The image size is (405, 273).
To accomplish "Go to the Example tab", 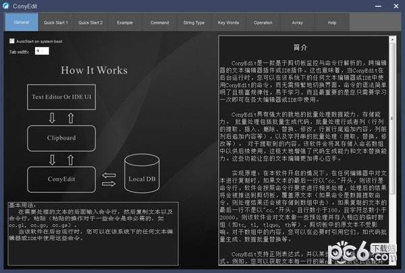I will pyautogui.click(x=125, y=22).
